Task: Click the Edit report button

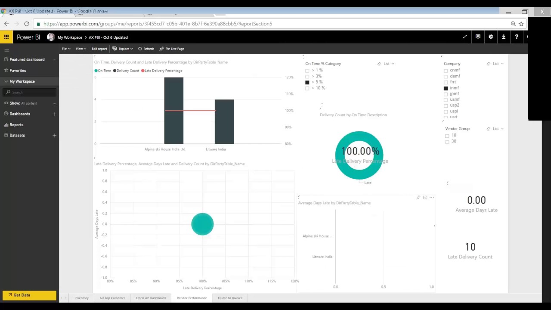Action: pyautogui.click(x=99, y=49)
